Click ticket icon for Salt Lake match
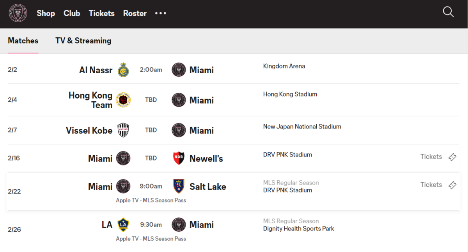 [x=452, y=185]
